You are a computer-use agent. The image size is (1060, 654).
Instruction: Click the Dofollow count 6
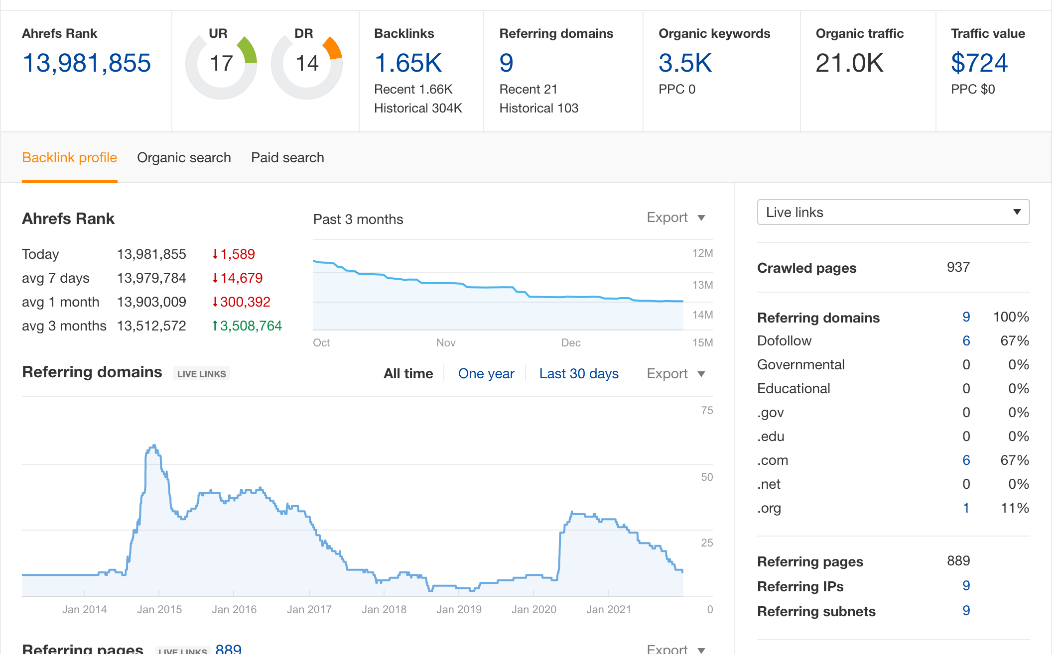(x=966, y=341)
